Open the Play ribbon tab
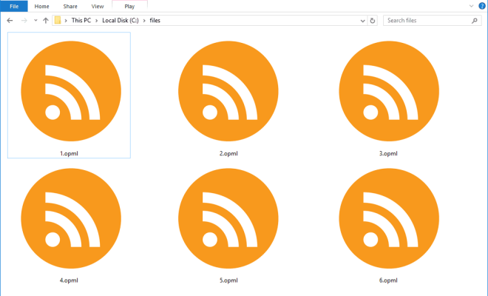 129,6
